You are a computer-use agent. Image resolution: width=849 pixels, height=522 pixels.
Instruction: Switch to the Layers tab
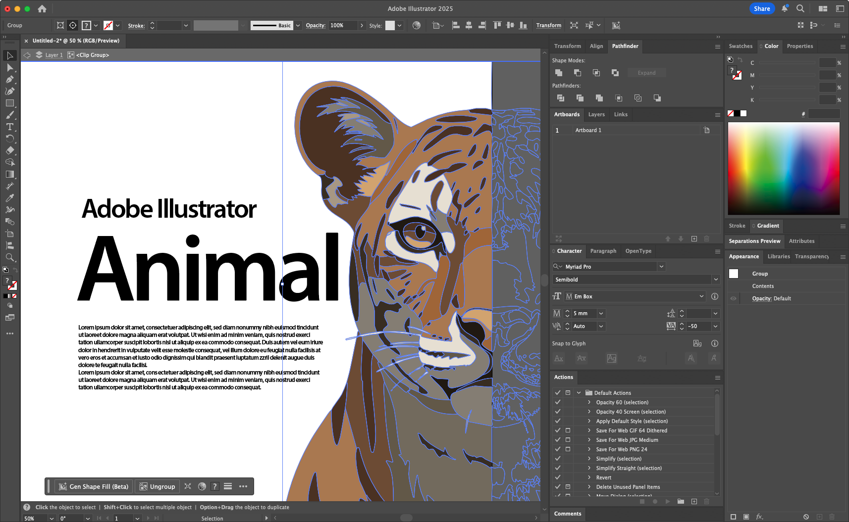(x=596, y=114)
